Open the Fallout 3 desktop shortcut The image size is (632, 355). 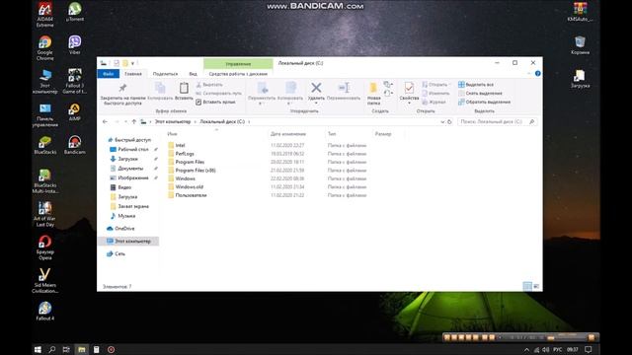click(x=75, y=81)
